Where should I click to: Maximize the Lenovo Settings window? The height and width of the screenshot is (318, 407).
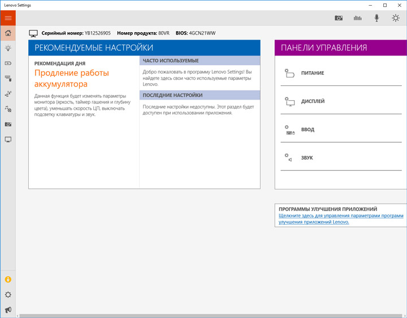pos(385,5)
